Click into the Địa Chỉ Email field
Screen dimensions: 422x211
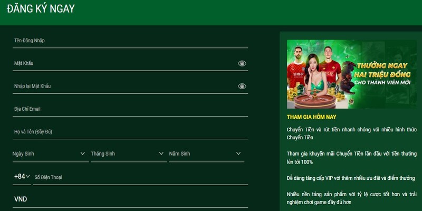pos(127,109)
